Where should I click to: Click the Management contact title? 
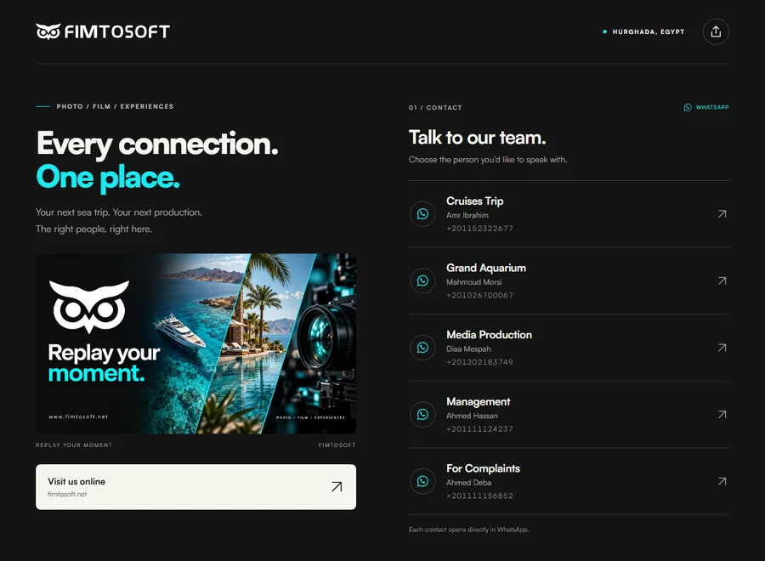(x=478, y=401)
